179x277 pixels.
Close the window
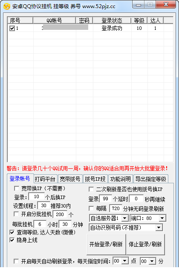pyautogui.click(x=166, y=5)
